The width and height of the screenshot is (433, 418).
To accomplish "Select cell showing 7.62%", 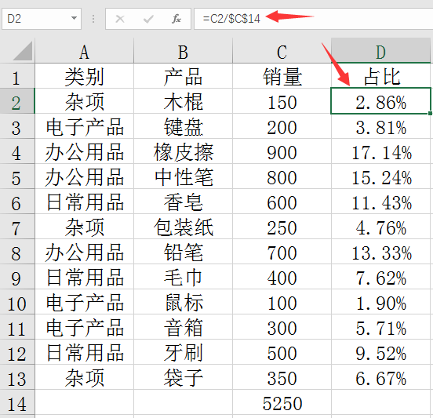I will click(380, 277).
